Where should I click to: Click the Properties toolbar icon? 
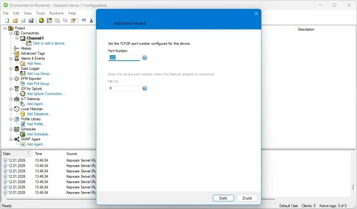tap(73, 21)
